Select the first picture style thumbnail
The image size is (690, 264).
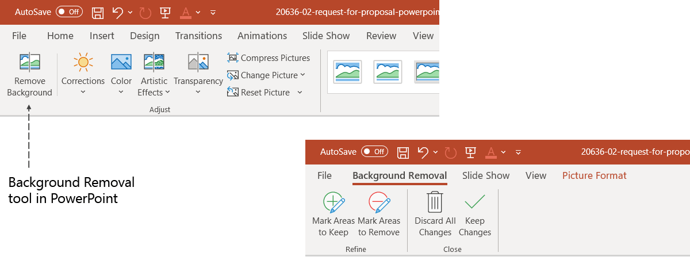coord(348,72)
